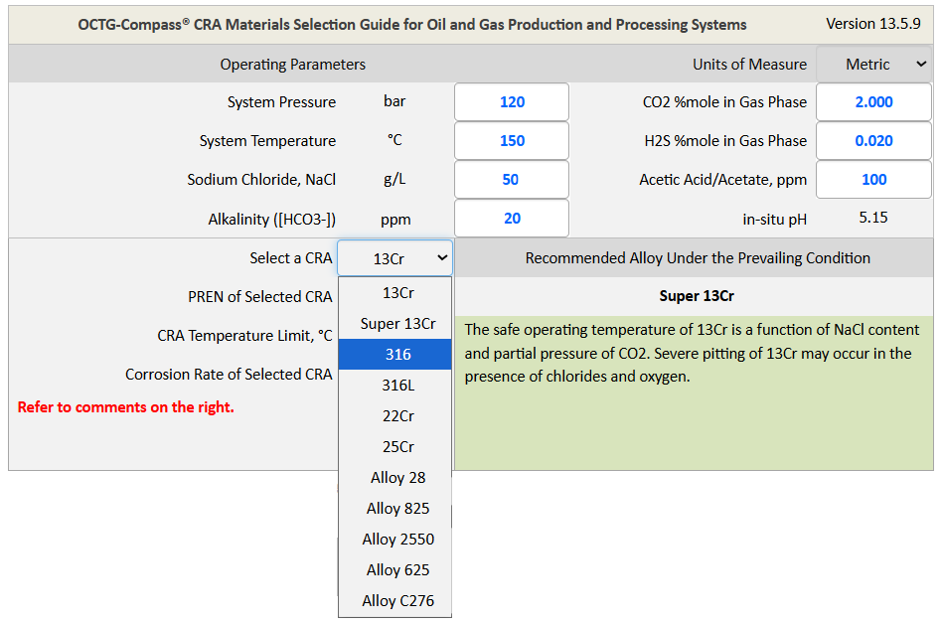Screen dimensions: 942x624
Task: Edit the H2S %mole value field
Action: pos(873,141)
